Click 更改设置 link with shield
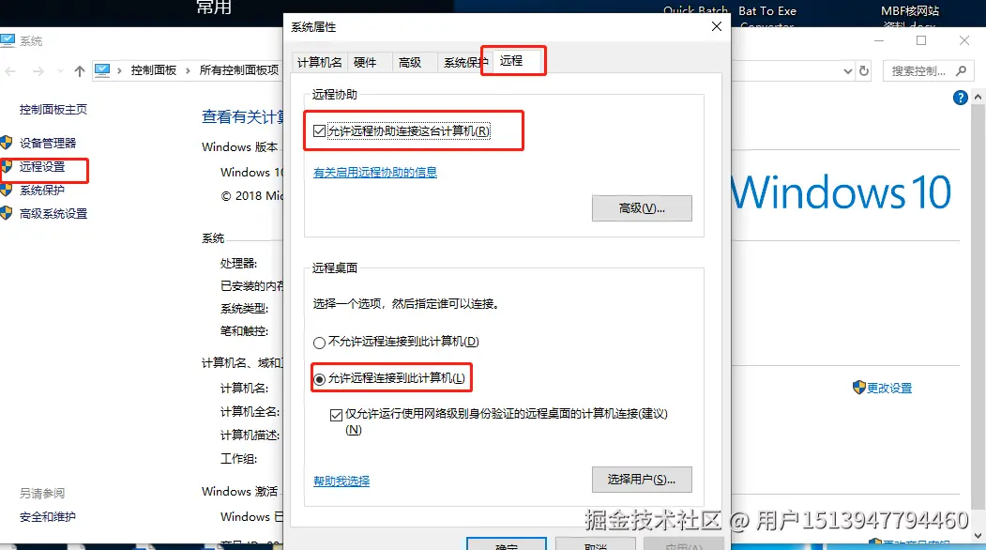The width and height of the screenshot is (986, 550). click(889, 389)
